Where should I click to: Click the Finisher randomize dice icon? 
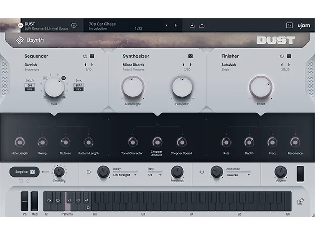pyautogui.click(x=289, y=56)
